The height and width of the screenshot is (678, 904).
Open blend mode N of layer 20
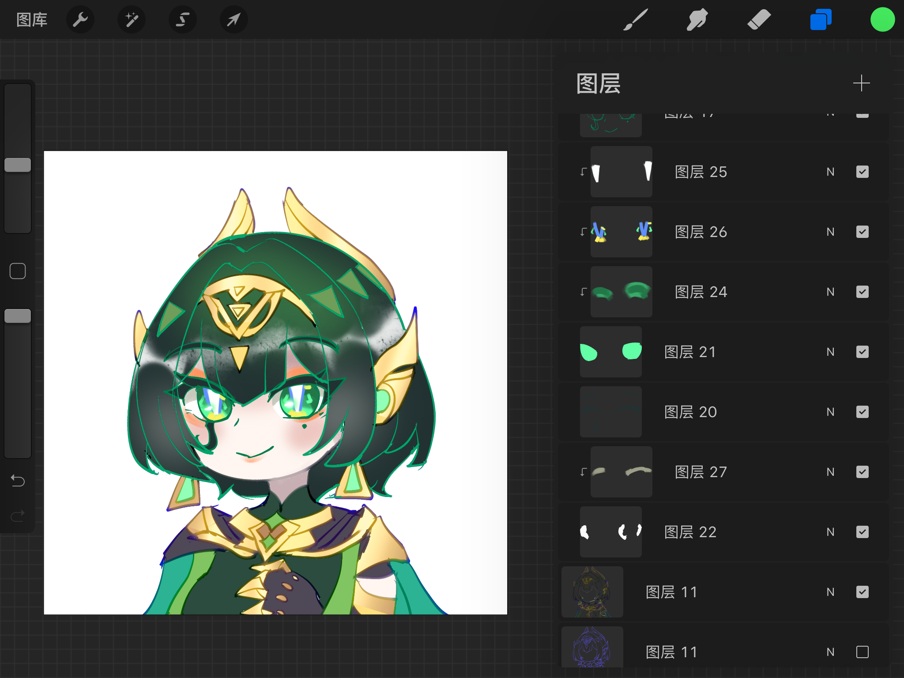[830, 412]
